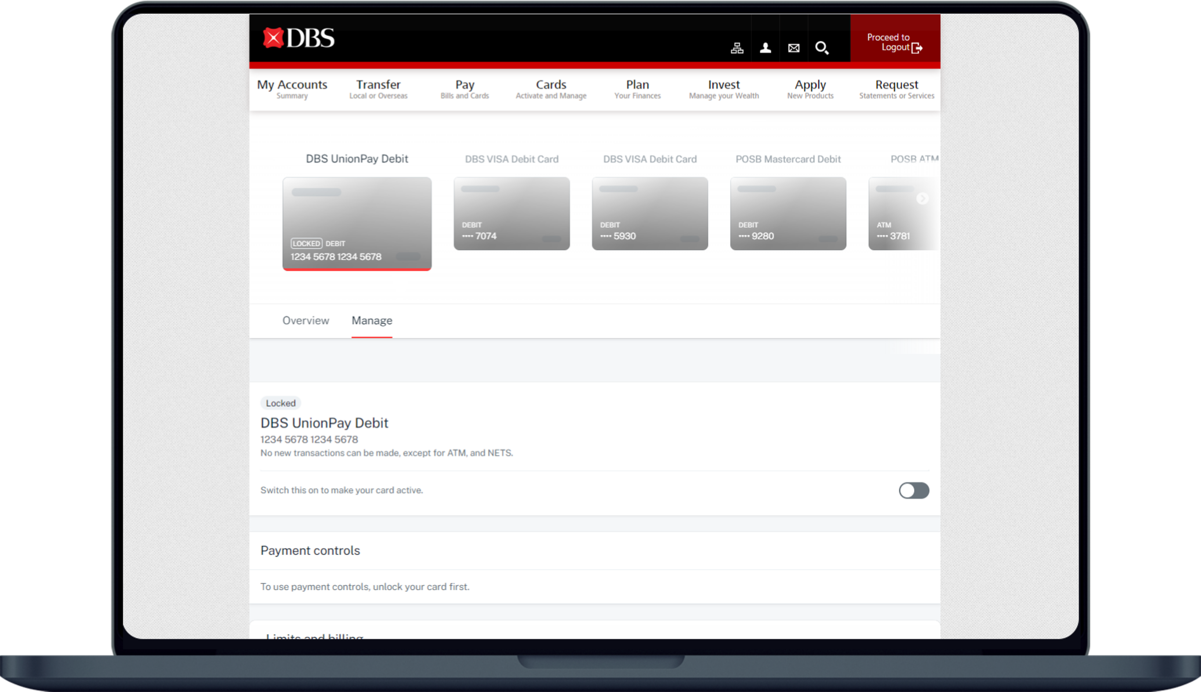Screen dimensions: 1201x692
Task: Select the Manage tab
Action: click(372, 321)
